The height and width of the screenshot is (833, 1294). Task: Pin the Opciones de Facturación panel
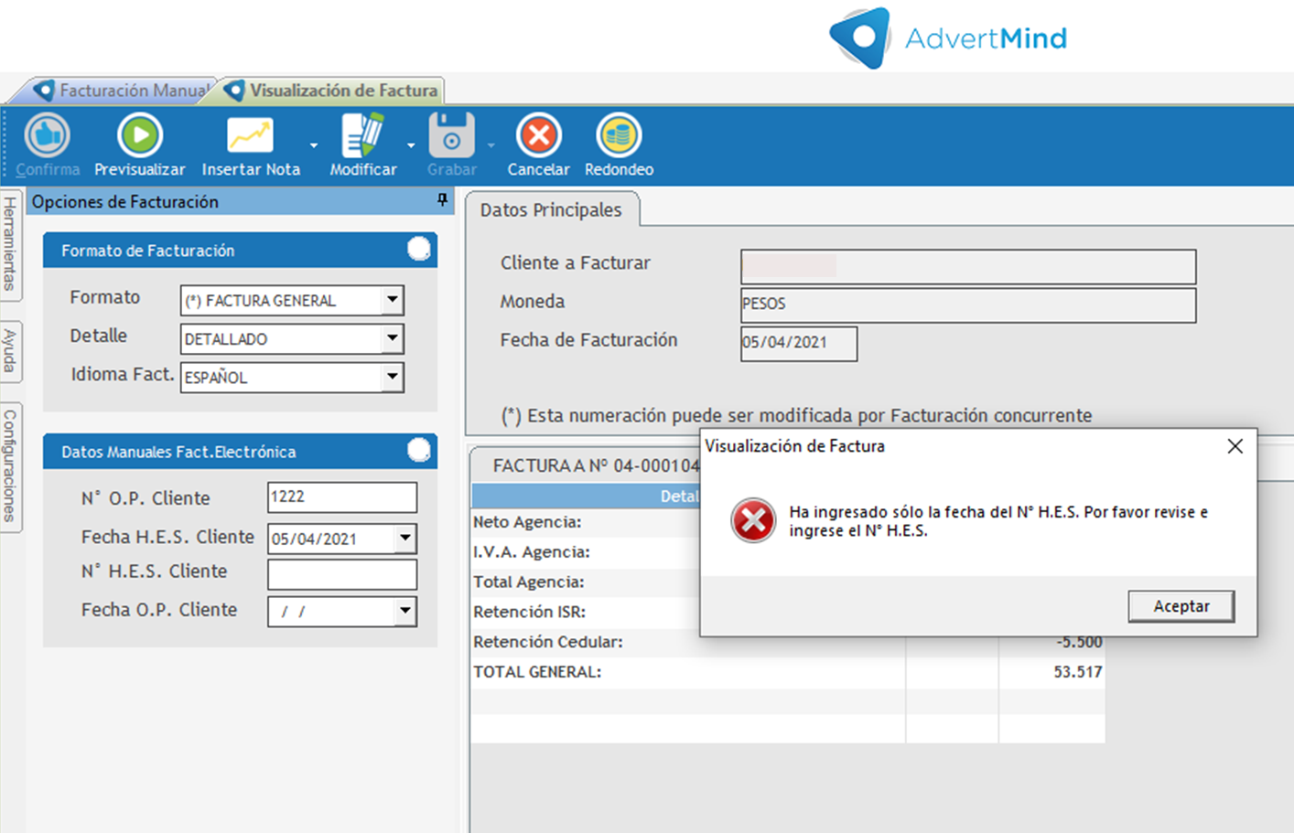click(443, 200)
